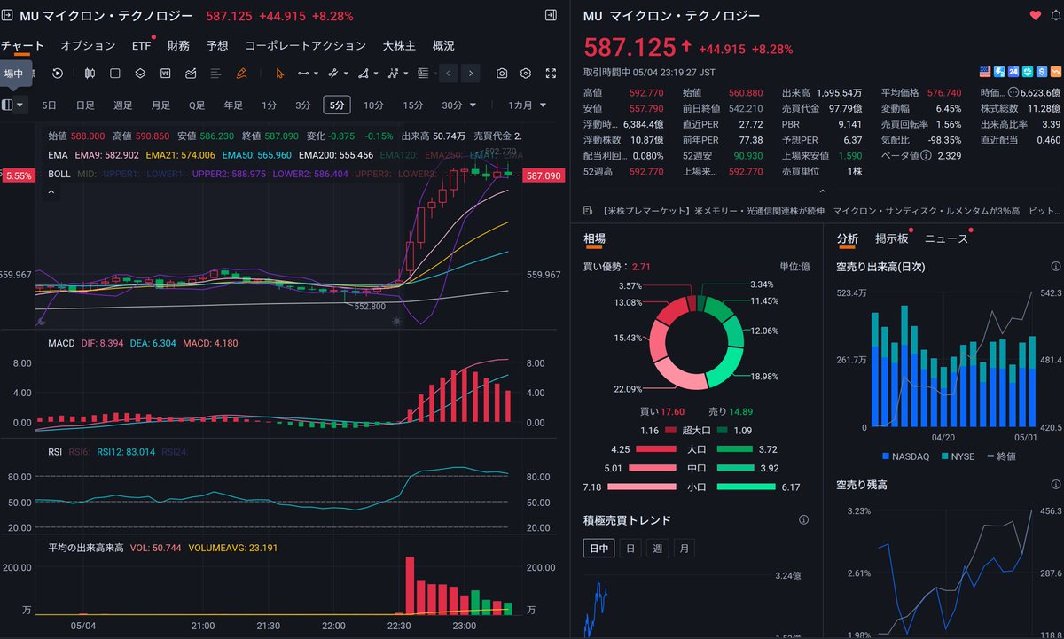
Task: Expand triangle shape tool dropdown arrow
Action: (376, 74)
